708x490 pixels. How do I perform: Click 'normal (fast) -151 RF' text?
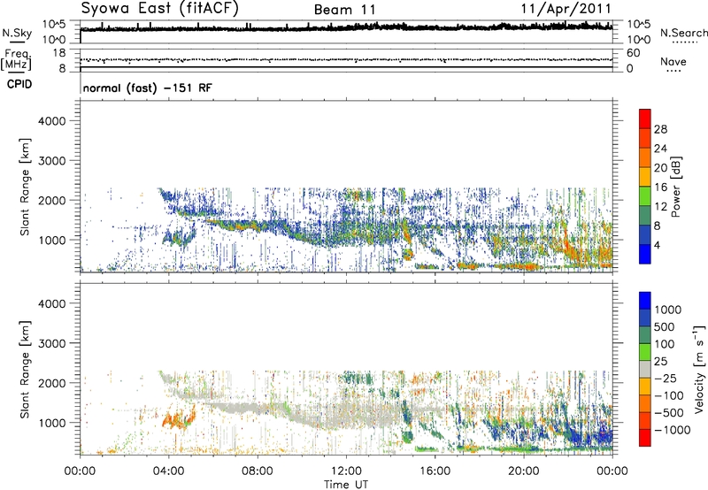click(147, 88)
